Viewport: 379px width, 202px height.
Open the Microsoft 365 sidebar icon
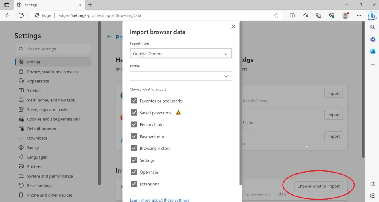(373, 39)
